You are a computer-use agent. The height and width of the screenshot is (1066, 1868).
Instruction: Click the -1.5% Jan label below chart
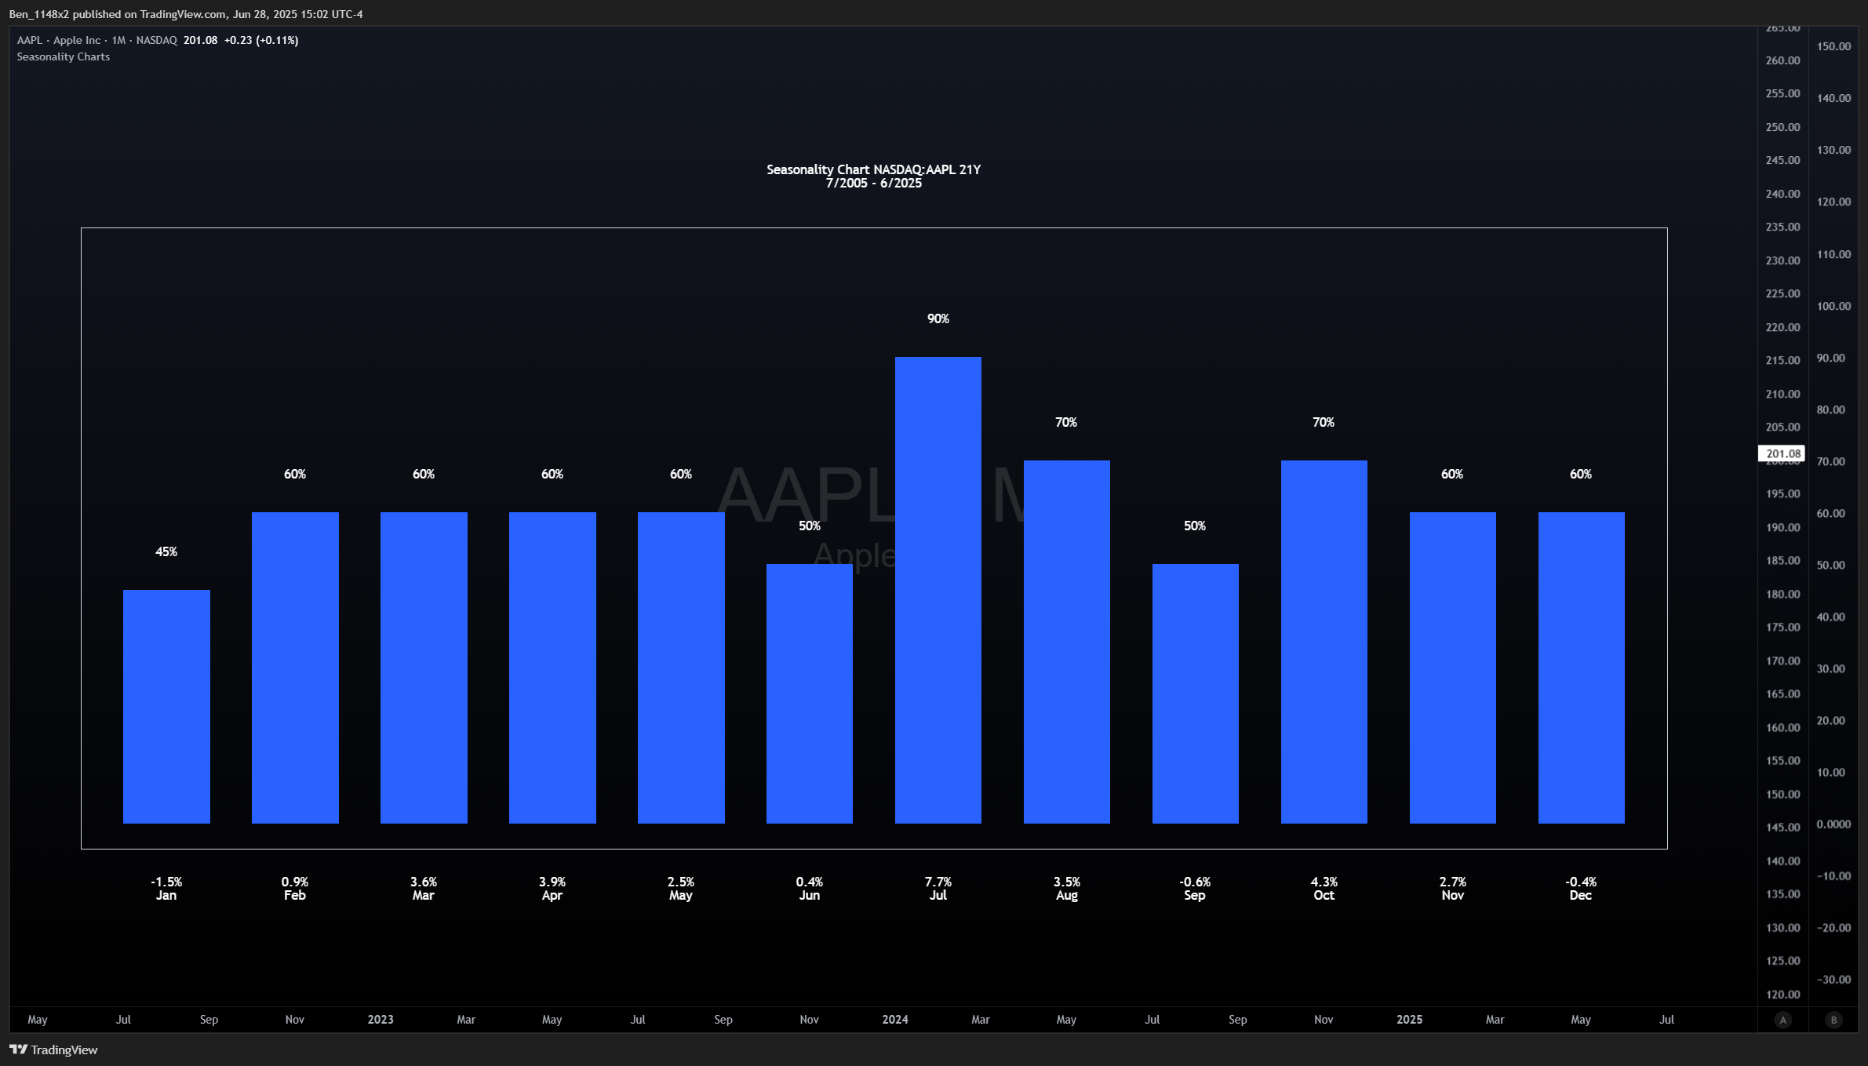[166, 888]
